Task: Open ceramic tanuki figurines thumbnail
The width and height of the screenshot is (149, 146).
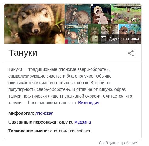Action: [110, 29]
